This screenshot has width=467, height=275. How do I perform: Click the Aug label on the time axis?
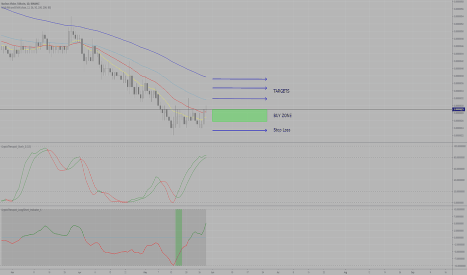click(x=345, y=272)
